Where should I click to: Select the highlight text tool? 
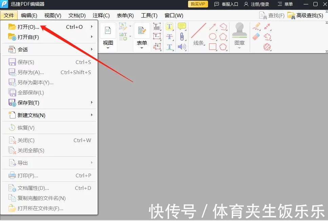[169, 26]
